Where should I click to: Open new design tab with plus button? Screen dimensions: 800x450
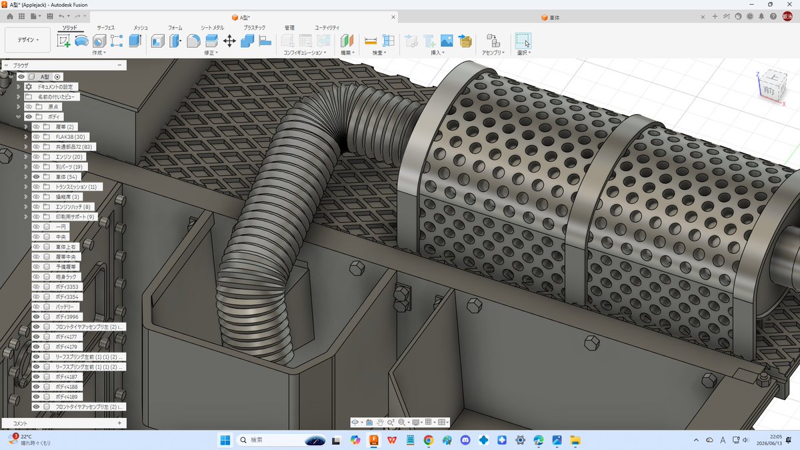pos(715,17)
